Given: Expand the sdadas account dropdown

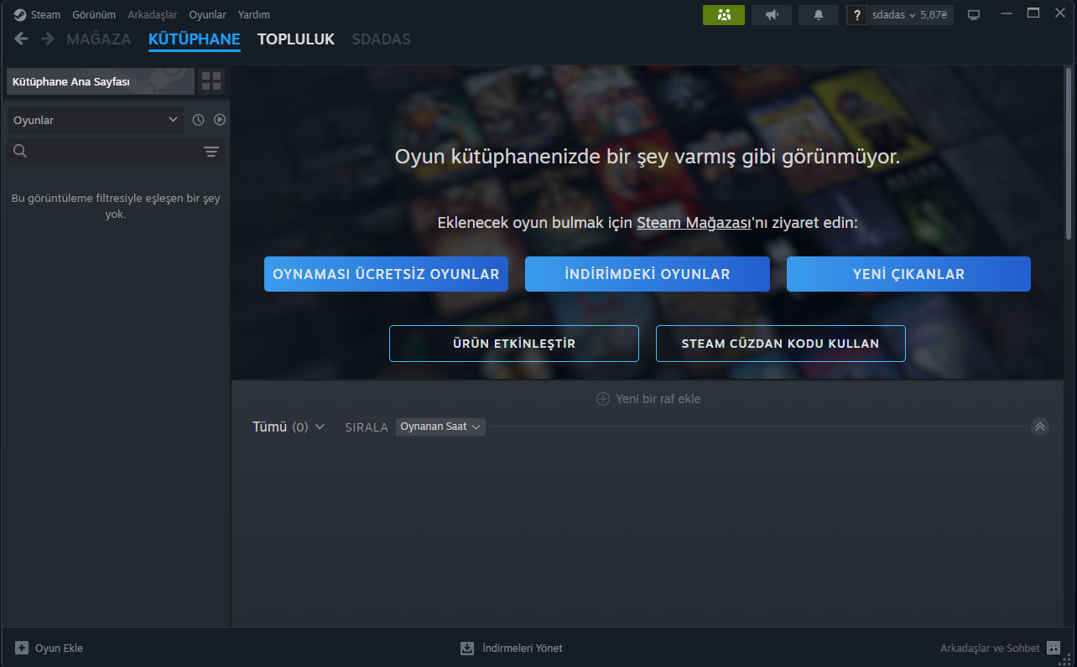Looking at the screenshot, I should click(910, 15).
